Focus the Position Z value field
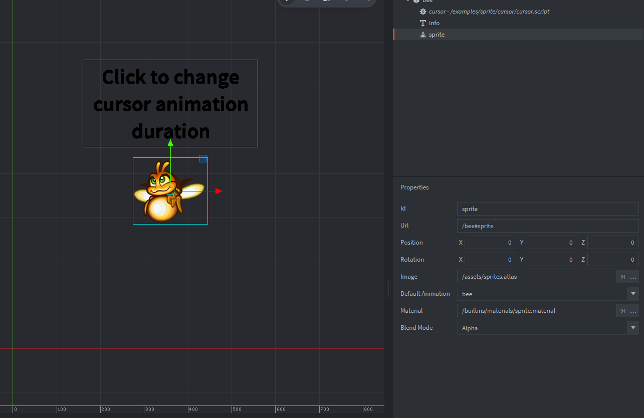The image size is (644, 418). (613, 243)
